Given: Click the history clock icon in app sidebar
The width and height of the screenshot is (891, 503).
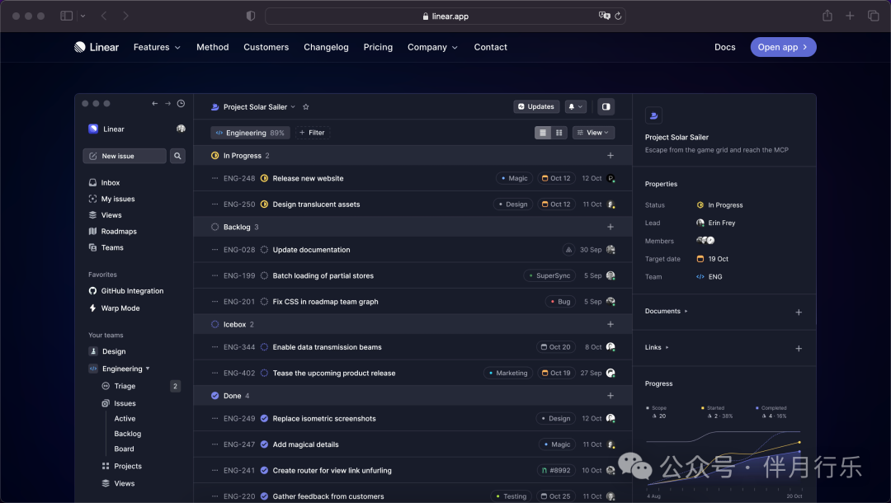Looking at the screenshot, I should click(181, 103).
